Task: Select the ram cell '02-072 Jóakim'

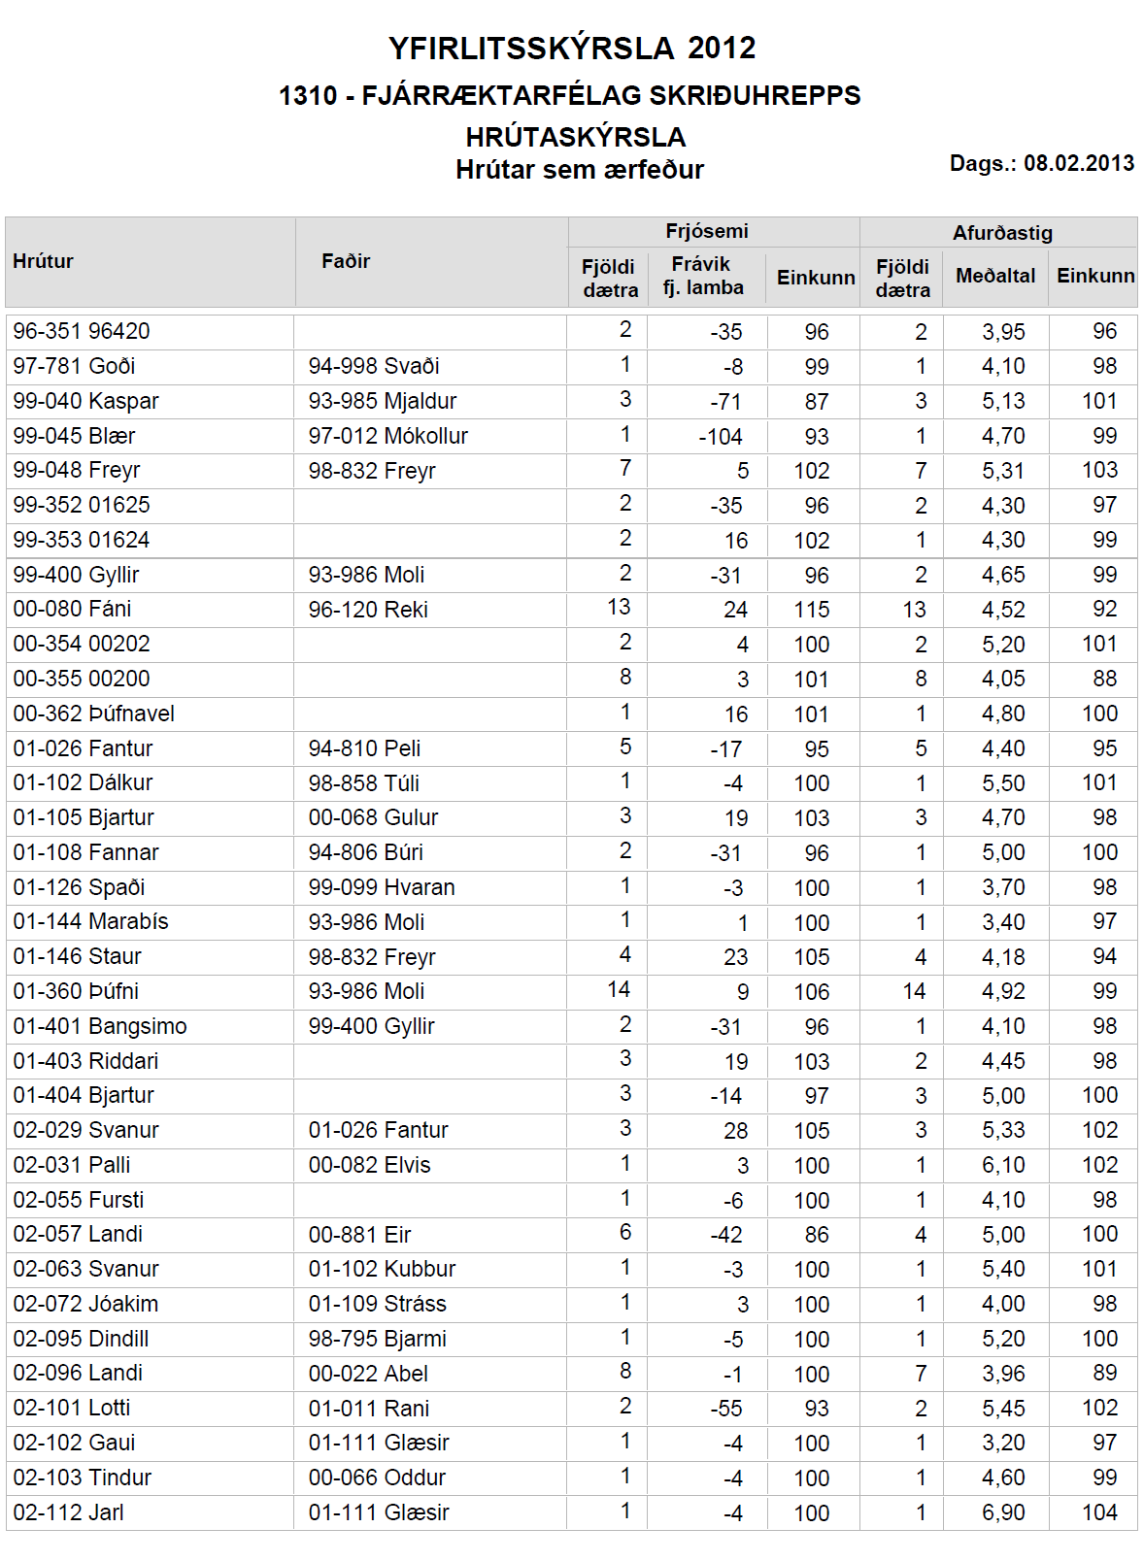Action: (x=86, y=1304)
